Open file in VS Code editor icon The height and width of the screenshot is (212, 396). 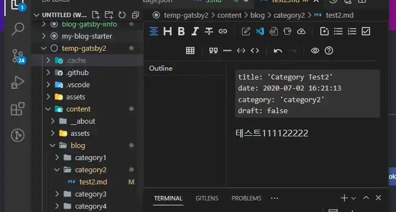(260, 31)
